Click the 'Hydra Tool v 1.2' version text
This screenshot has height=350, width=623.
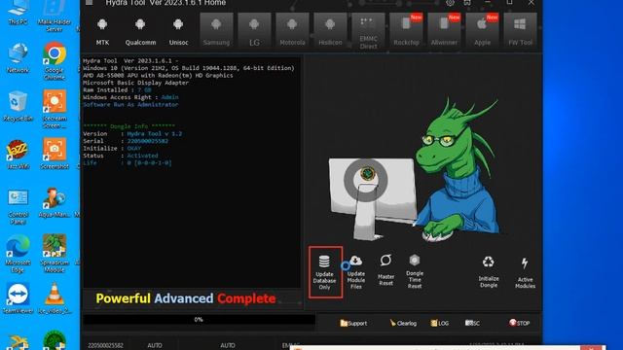(155, 134)
